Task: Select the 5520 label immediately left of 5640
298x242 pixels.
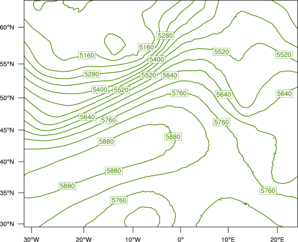Action: coord(149,75)
